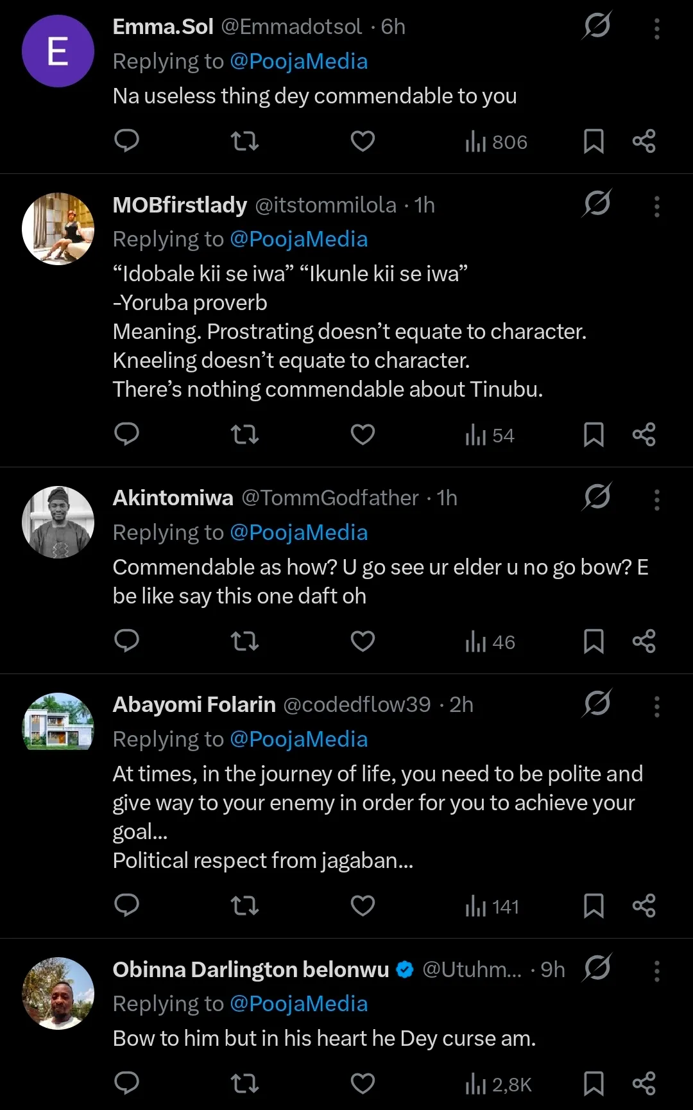The height and width of the screenshot is (1110, 693).
Task: Share Obinna Darlington belonwu's reply
Action: tap(644, 1084)
